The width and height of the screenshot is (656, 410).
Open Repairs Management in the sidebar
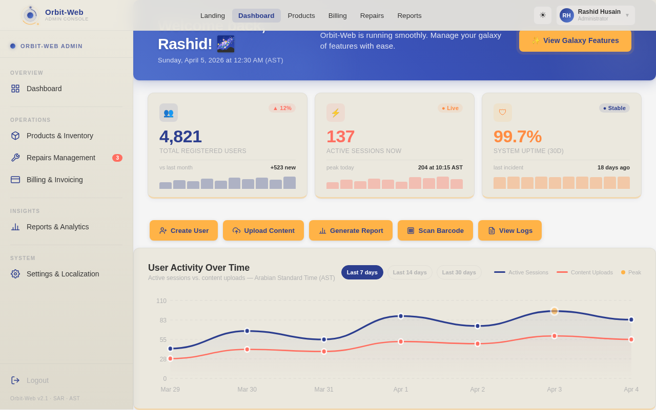67,158
